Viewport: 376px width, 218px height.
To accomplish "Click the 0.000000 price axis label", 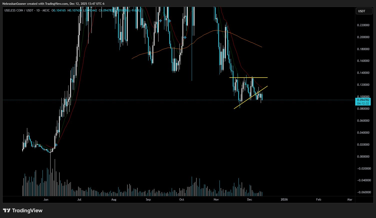I will 363,157.
